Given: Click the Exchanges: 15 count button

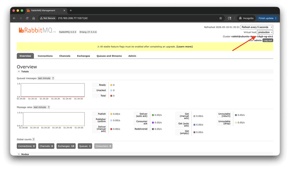Looking at the screenshot, I should pyautogui.click(x=66, y=146).
